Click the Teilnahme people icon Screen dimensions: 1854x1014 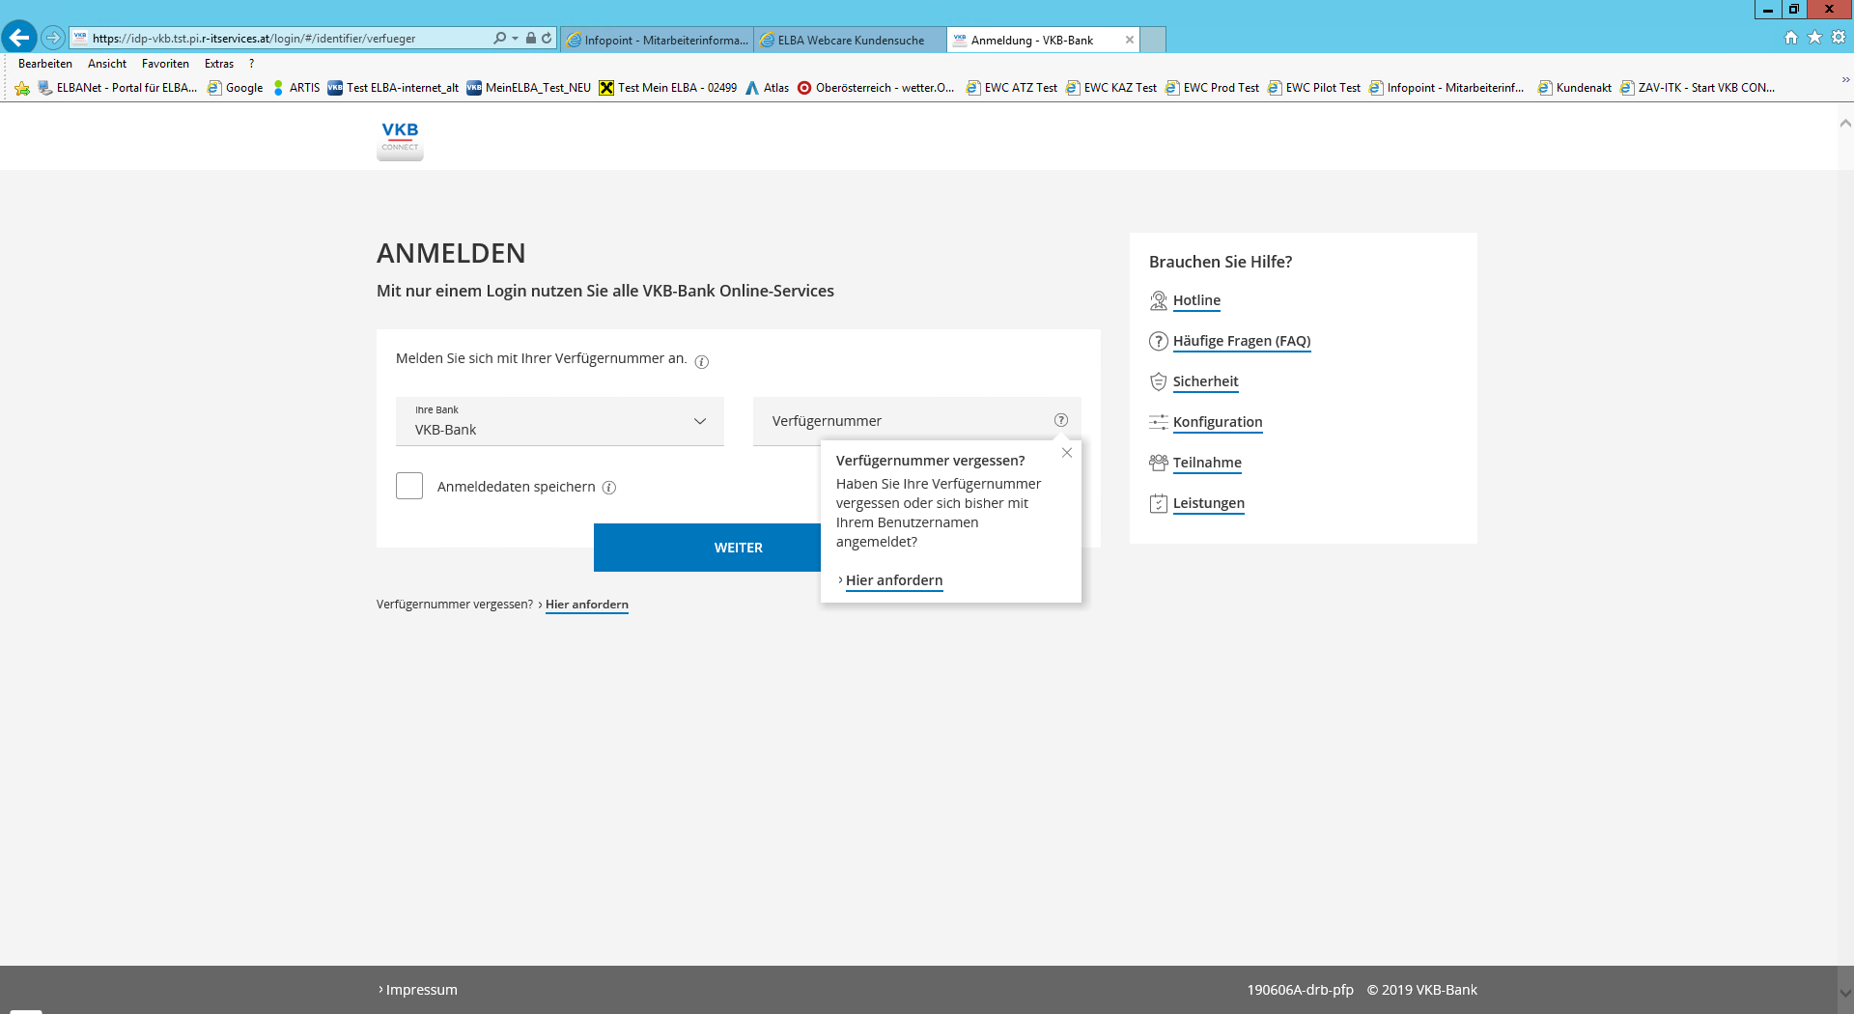click(x=1159, y=463)
